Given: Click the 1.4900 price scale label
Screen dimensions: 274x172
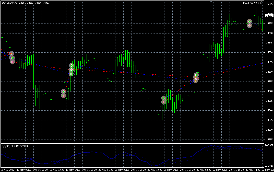Looking at the screenshot, I should 269,72.
